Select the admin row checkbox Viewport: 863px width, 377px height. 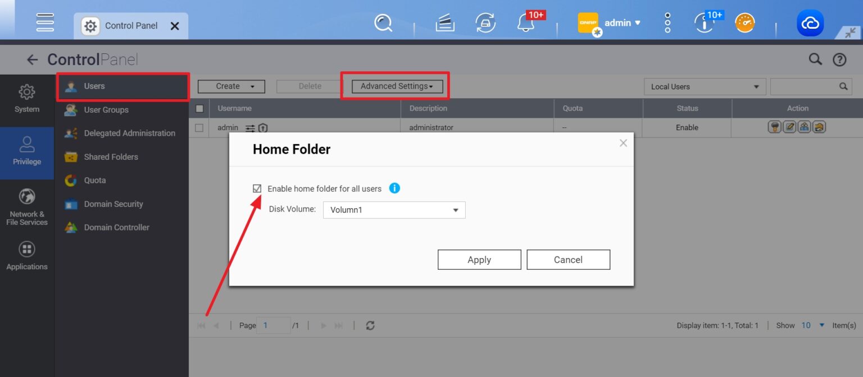[199, 127]
